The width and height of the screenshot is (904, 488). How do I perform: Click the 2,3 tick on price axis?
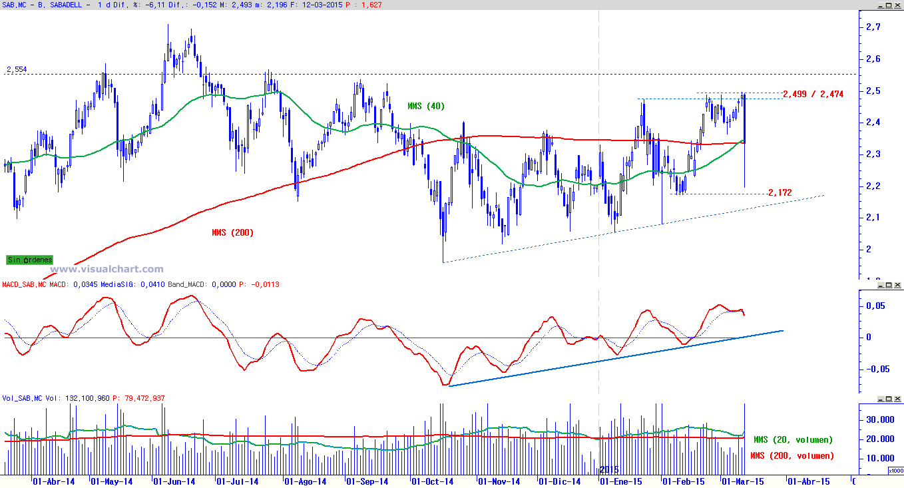(x=874, y=154)
